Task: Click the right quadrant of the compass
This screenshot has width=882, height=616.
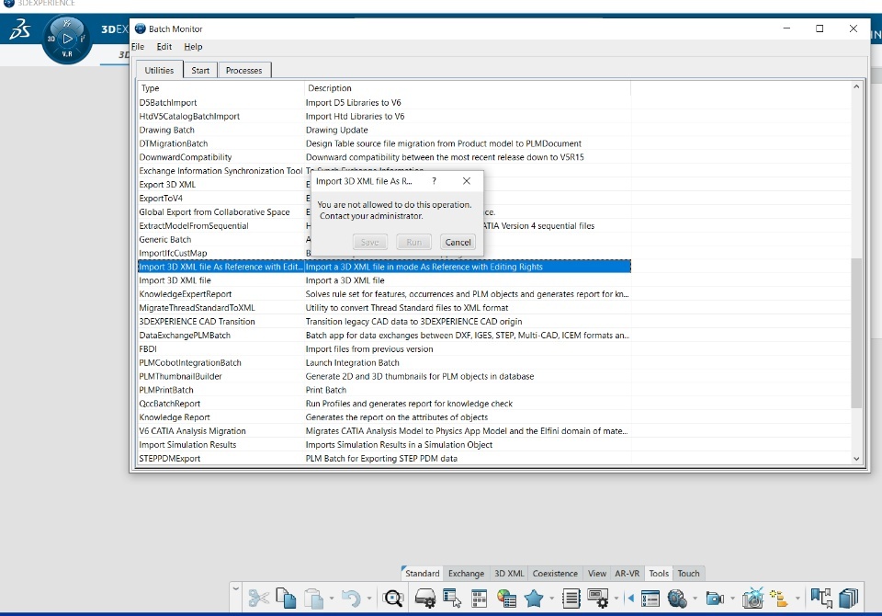Action: click(x=83, y=39)
